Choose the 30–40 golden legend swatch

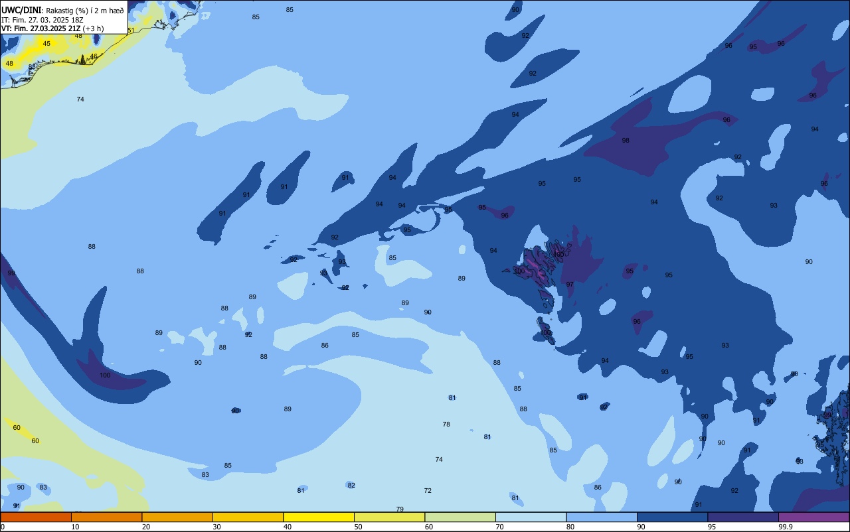(x=248, y=517)
